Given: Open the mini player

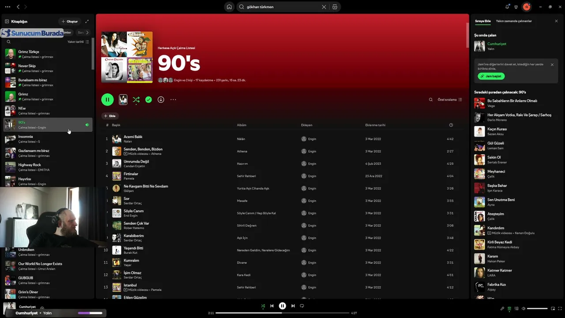Looking at the screenshot, I should pyautogui.click(x=553, y=308).
